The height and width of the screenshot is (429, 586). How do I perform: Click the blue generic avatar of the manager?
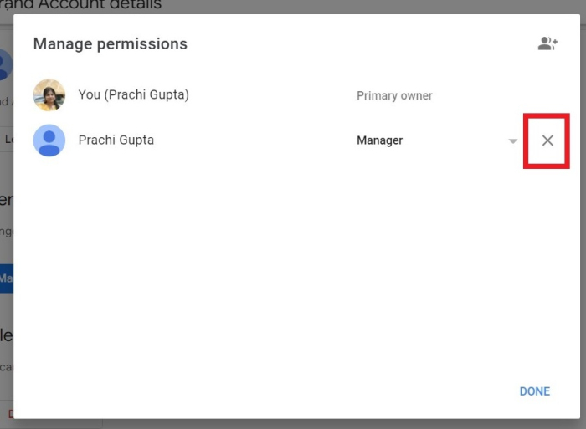[49, 140]
